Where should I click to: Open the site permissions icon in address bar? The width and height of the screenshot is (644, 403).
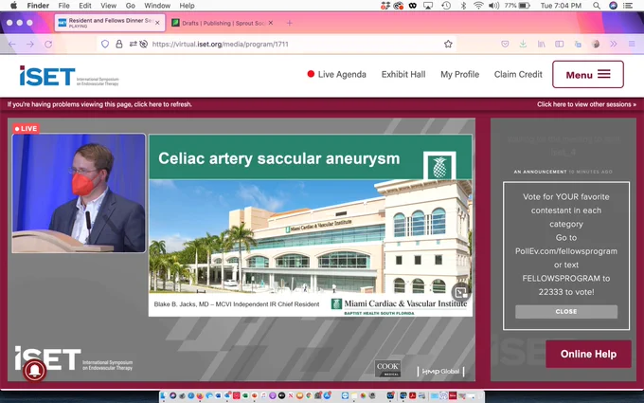point(134,44)
